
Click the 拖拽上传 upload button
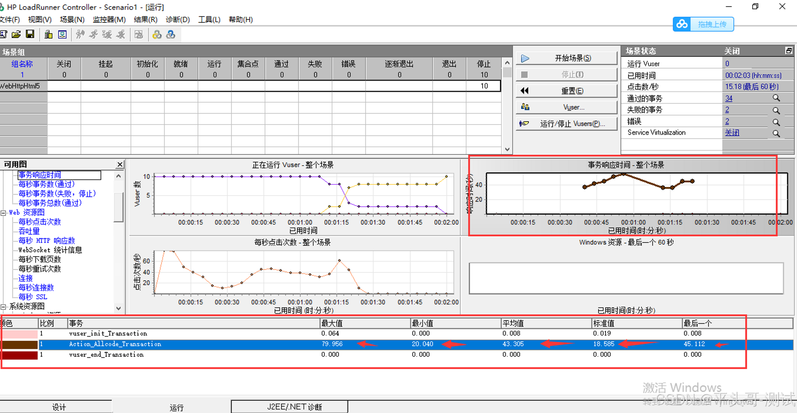pyautogui.click(x=703, y=24)
